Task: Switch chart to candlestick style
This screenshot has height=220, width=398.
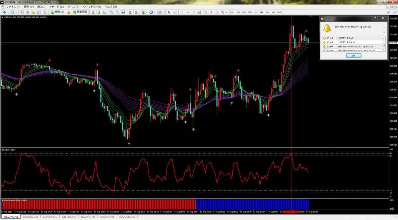Action: tap(99, 12)
